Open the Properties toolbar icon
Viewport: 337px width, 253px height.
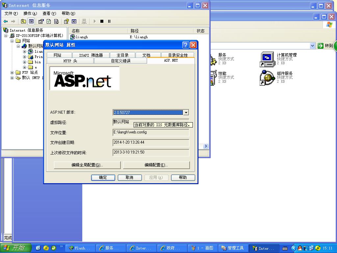(x=41, y=21)
